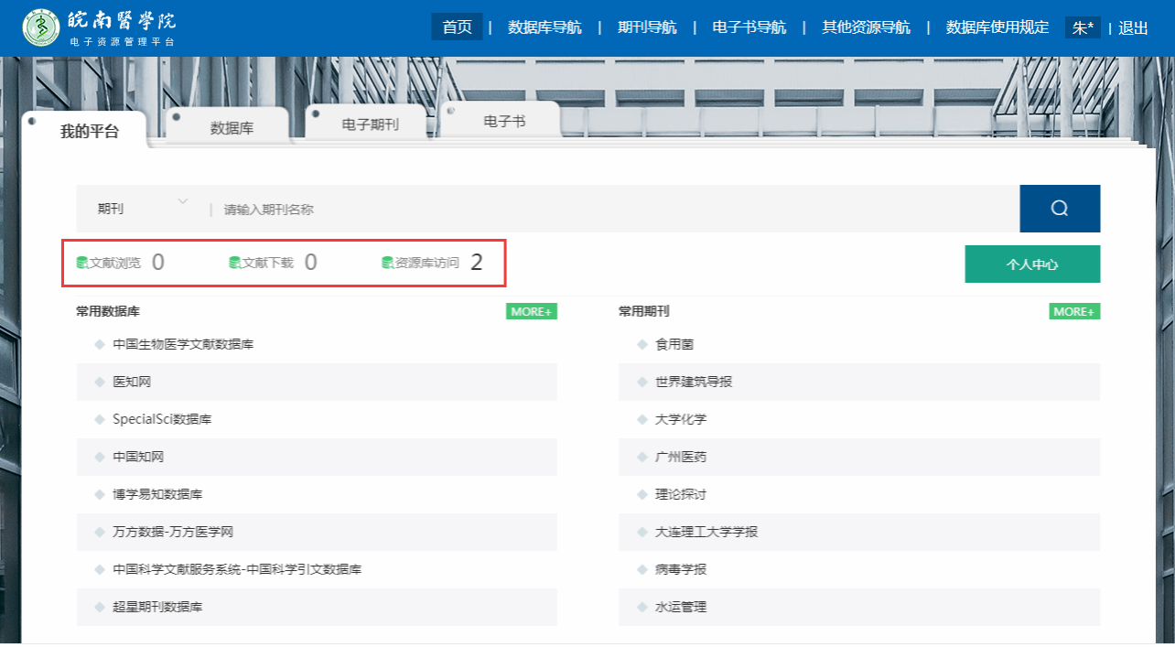Click the 常用数据库 heading
1175x647 pixels.
tap(108, 312)
